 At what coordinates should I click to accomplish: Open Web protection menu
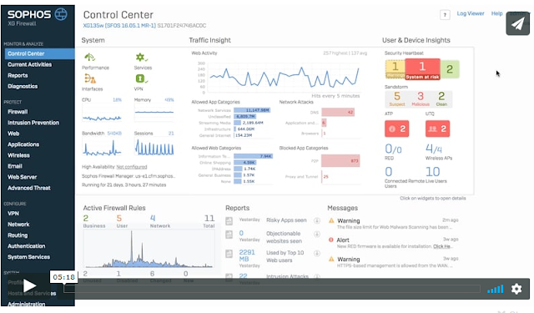coord(13,134)
